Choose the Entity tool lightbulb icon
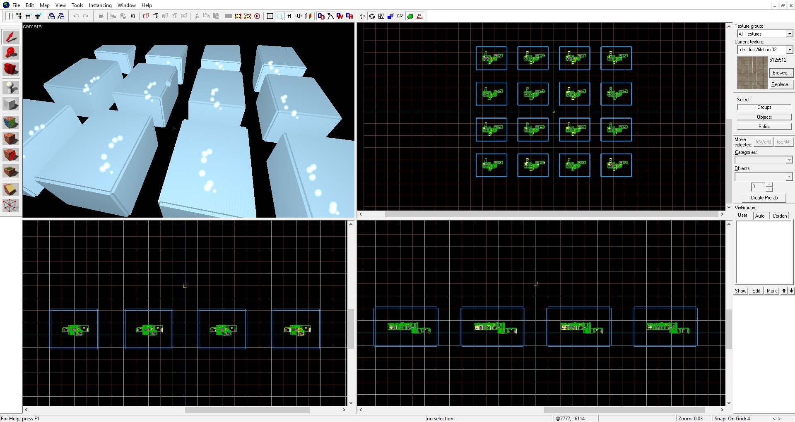 tap(11, 88)
